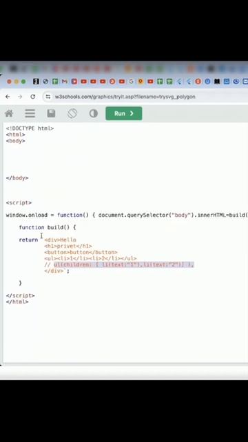This screenshot has width=248, height=442.
Task: Open the black number 3 bookmark
Action: click(36, 81)
